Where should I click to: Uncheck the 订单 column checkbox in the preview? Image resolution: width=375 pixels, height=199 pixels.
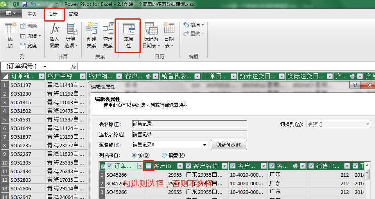pyautogui.click(x=109, y=166)
